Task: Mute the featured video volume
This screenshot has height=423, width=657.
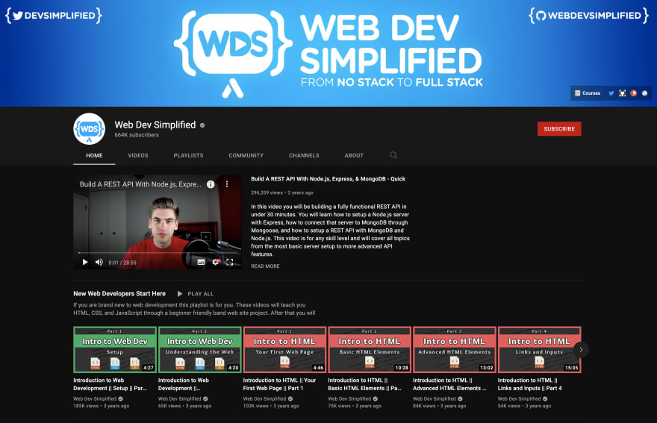Action: [x=99, y=262]
